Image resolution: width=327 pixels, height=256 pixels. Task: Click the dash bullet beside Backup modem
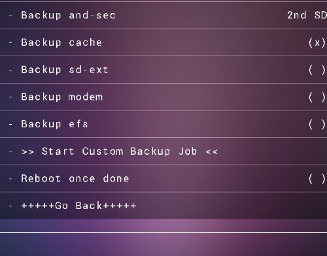10,97
